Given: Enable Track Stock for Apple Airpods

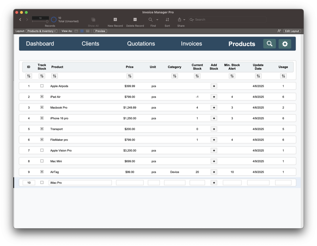Looking at the screenshot, I should click(42, 86).
